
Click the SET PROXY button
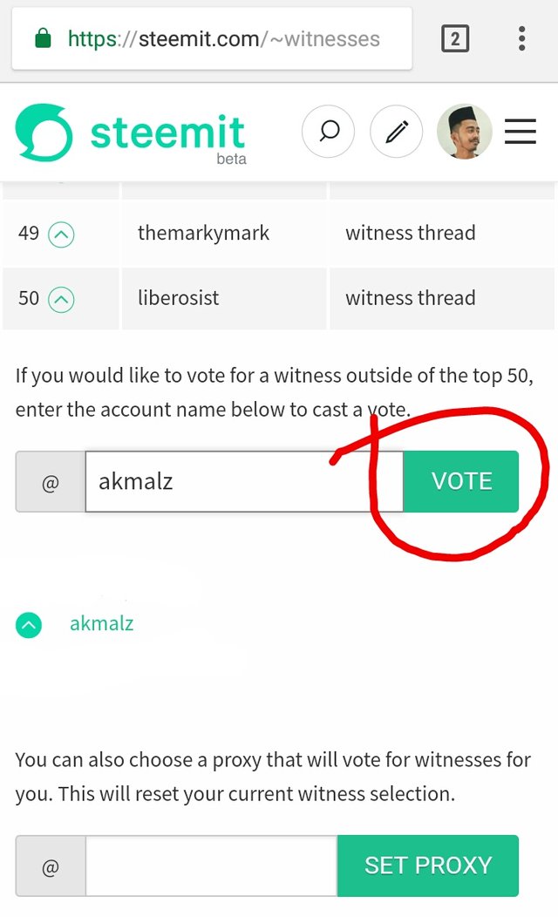[428, 866]
